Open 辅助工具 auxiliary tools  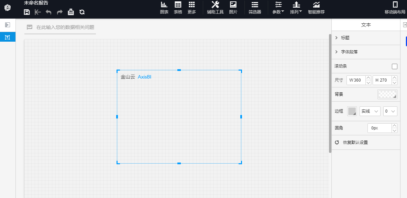pyautogui.click(x=215, y=8)
